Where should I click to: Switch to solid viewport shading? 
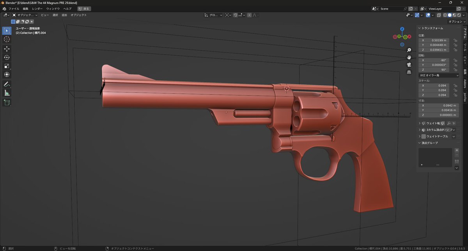[450, 15]
